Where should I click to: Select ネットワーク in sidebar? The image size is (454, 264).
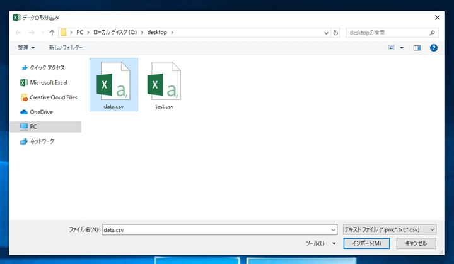tap(37, 141)
